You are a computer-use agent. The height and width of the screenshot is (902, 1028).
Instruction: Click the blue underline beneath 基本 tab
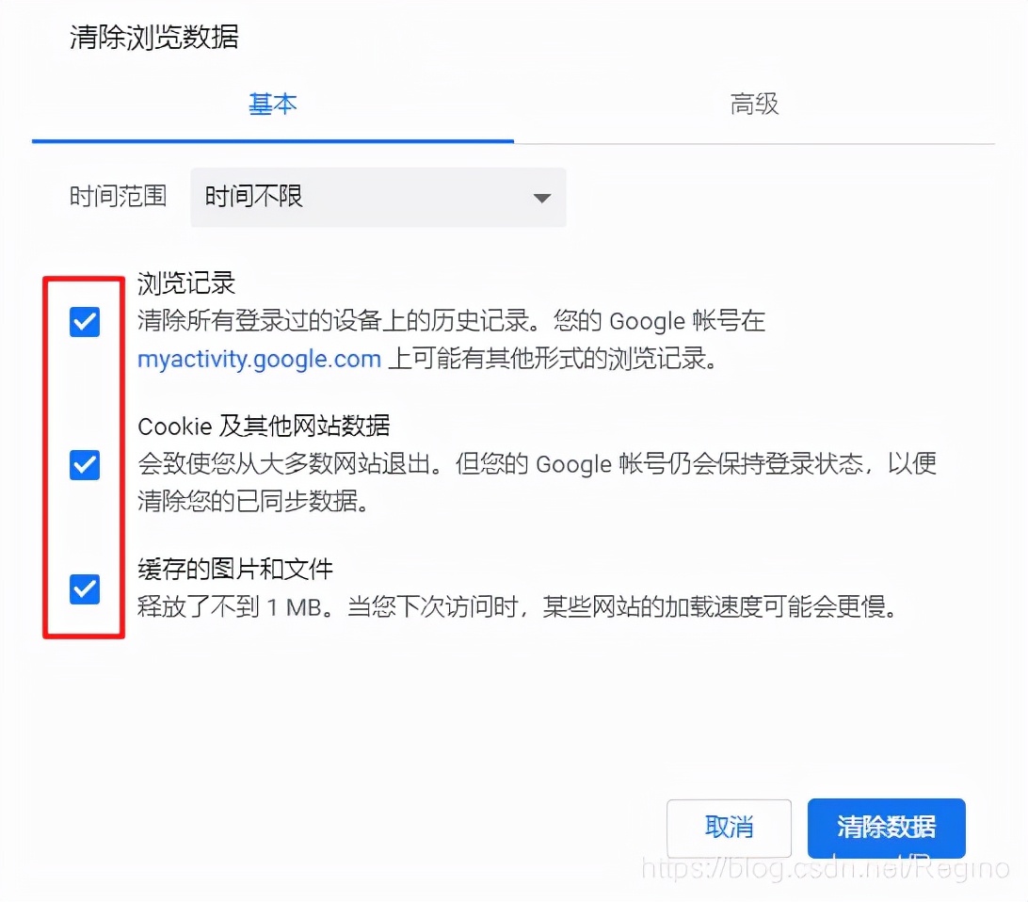tap(273, 141)
